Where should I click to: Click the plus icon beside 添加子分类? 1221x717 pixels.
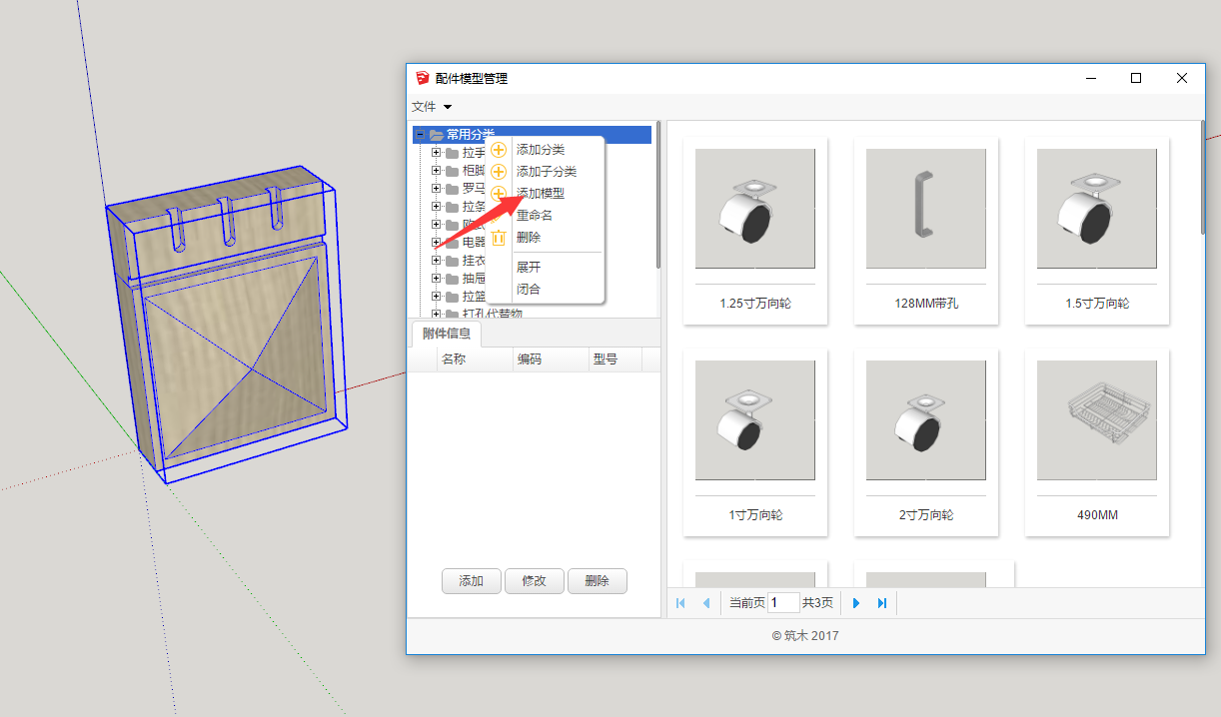pos(499,172)
